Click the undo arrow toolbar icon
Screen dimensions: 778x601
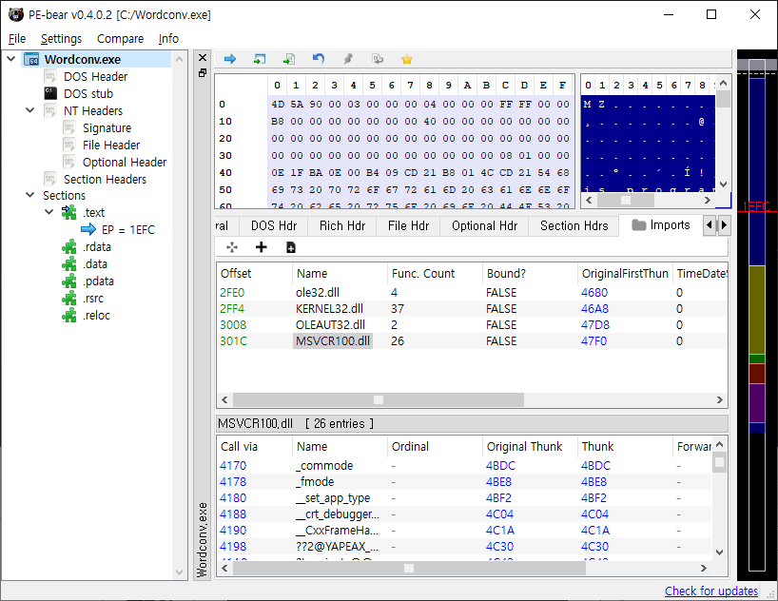pos(318,59)
